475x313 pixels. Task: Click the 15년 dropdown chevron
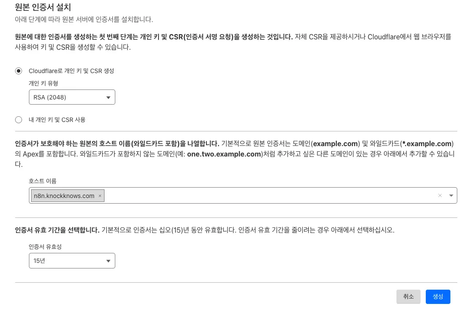click(108, 261)
